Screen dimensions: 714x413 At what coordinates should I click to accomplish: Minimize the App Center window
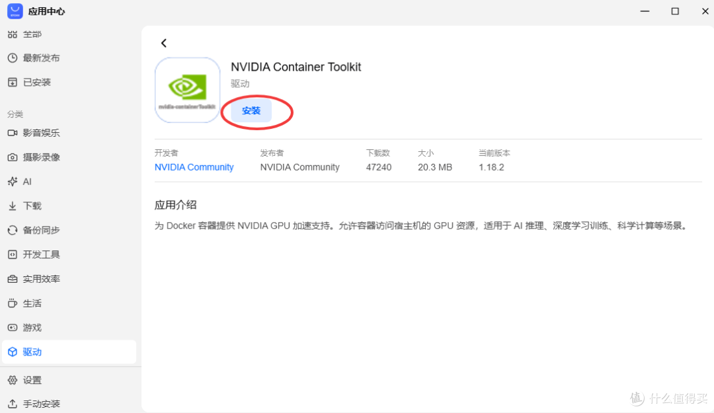[645, 11]
